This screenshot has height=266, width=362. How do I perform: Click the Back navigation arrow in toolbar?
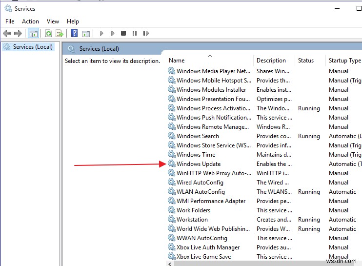7,34
